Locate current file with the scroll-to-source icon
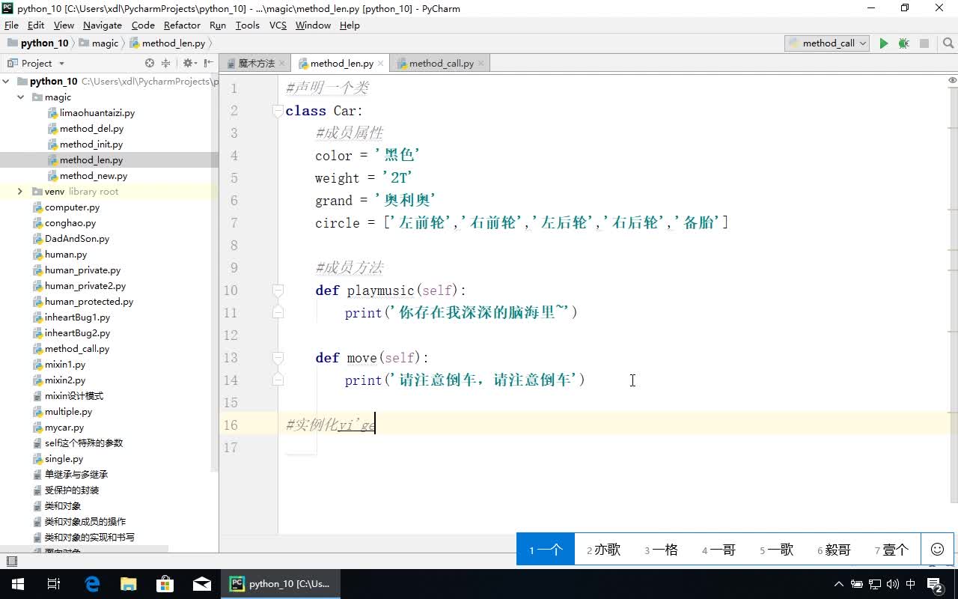958x599 pixels. point(150,63)
